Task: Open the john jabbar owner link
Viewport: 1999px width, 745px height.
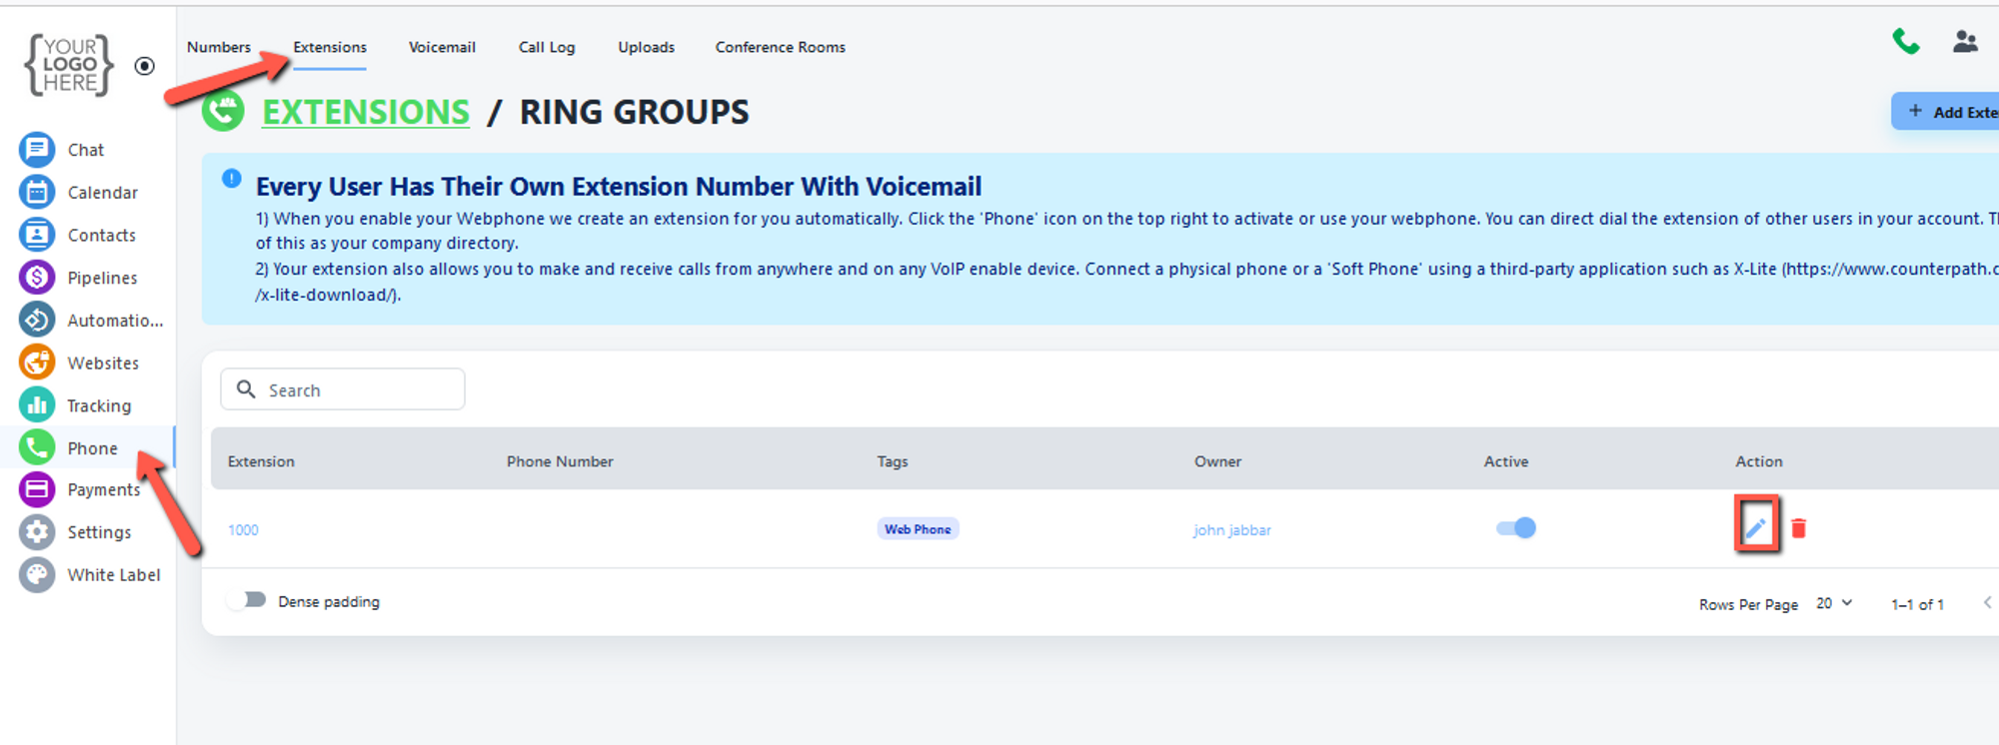Action: click(1231, 530)
